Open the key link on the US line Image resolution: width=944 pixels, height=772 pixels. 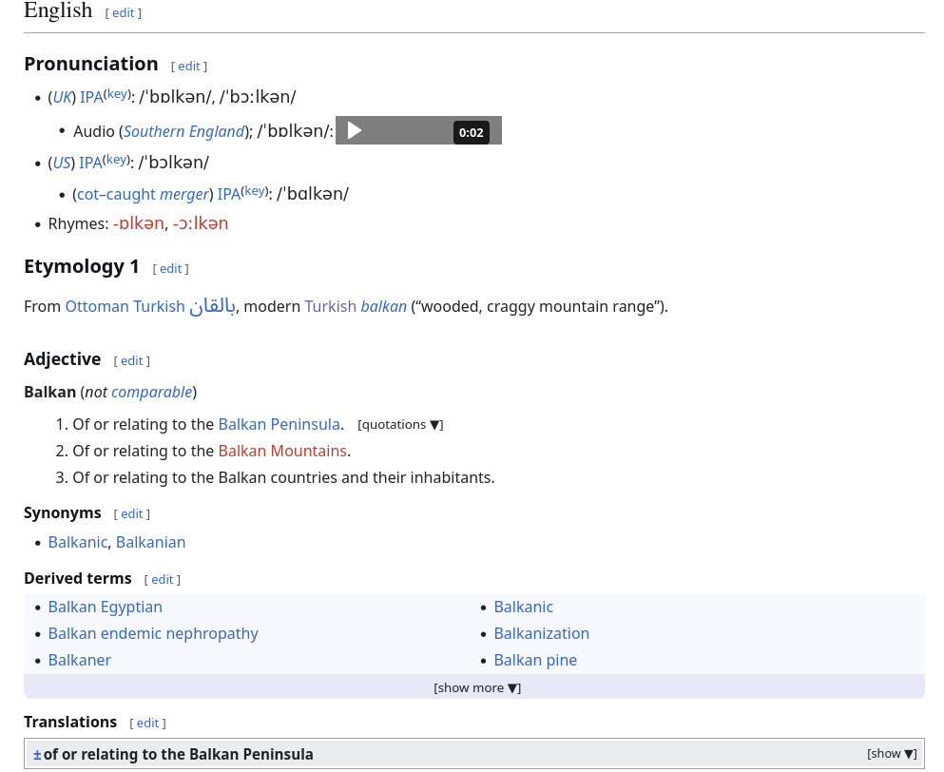click(116, 160)
